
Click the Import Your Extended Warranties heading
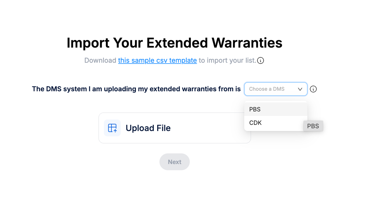(174, 43)
